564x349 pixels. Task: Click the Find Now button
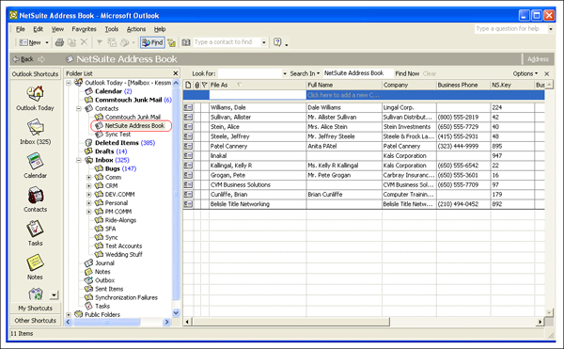point(407,73)
